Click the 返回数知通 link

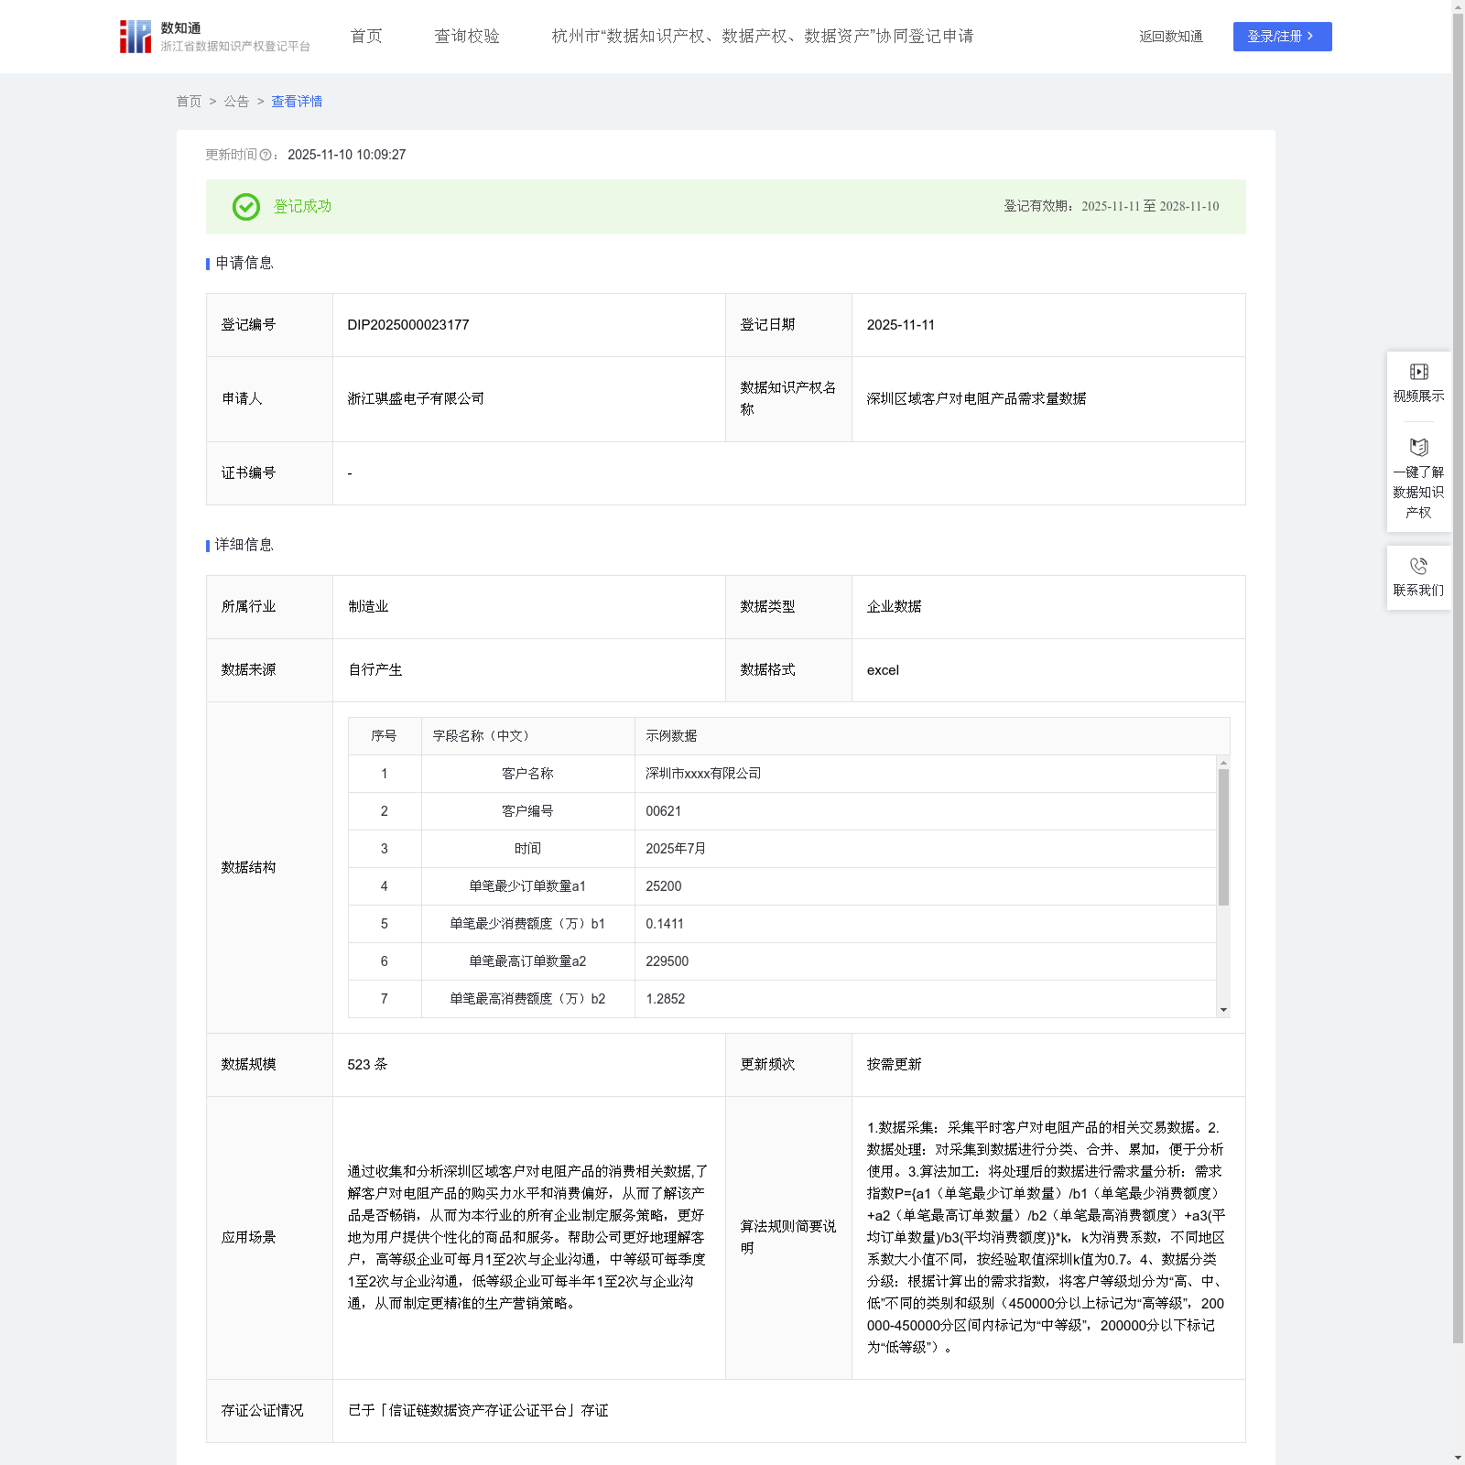1170,37
